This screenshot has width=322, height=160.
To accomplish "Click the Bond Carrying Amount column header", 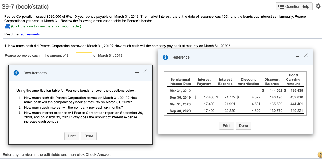I will pos(293,79).
